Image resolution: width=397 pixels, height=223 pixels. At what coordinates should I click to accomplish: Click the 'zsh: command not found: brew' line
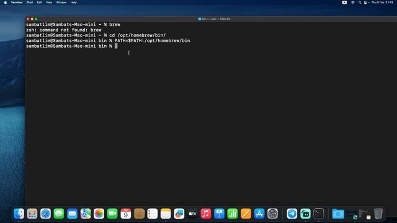pyautogui.click(x=64, y=30)
